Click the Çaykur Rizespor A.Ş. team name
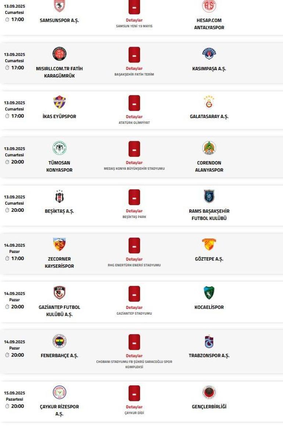Image resolution: width=283 pixels, height=426 pixels. (60, 410)
